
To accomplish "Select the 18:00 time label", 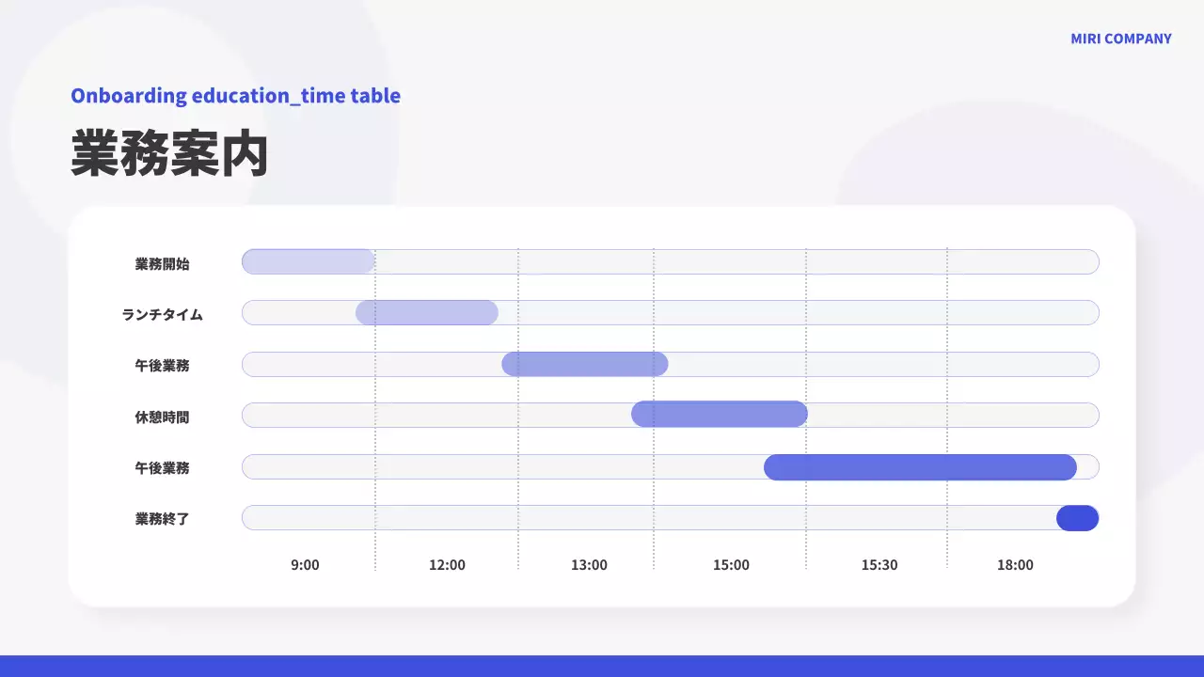I will click(1015, 565).
